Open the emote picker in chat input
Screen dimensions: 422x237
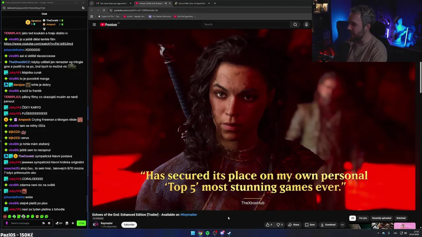(x=49, y=223)
